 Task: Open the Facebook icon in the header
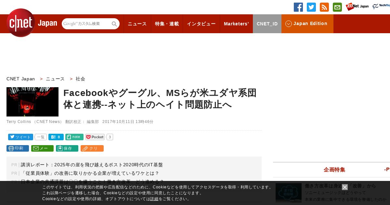point(298,7)
